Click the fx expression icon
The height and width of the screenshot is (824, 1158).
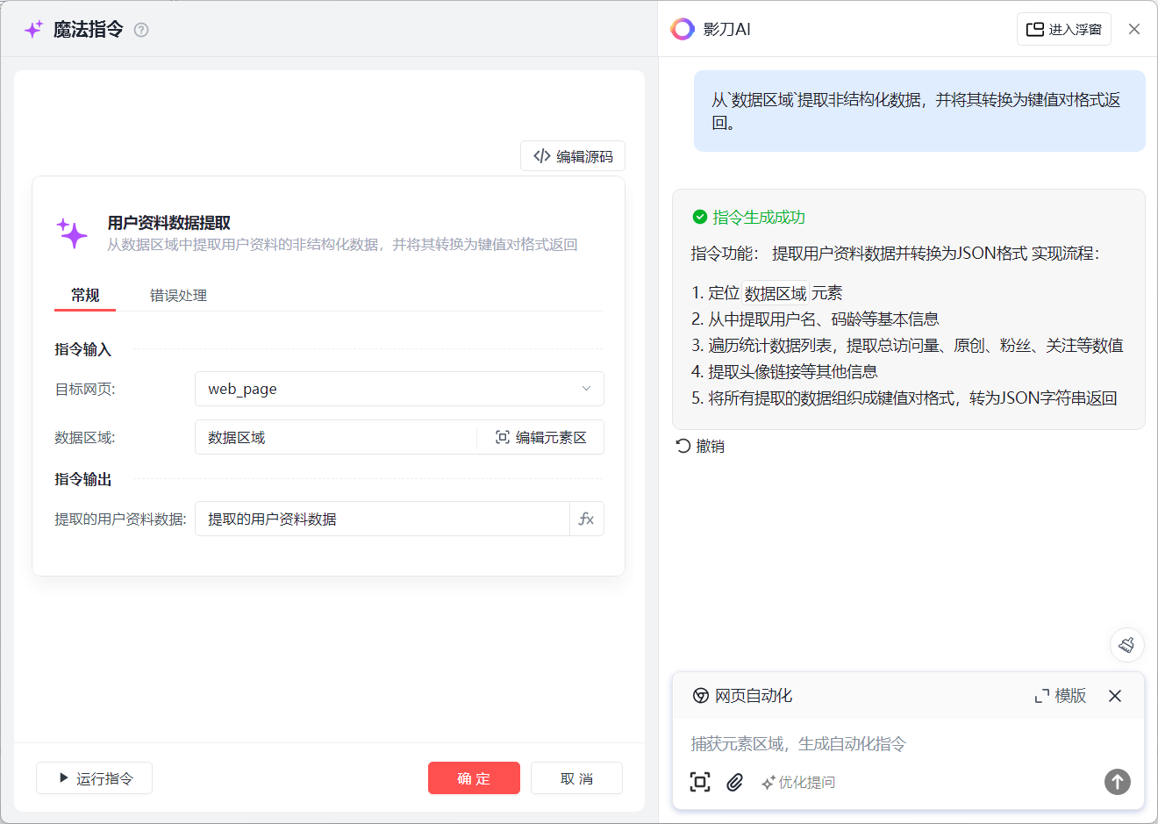pos(587,519)
